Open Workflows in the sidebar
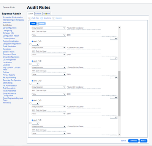 pyautogui.click(x=7, y=103)
